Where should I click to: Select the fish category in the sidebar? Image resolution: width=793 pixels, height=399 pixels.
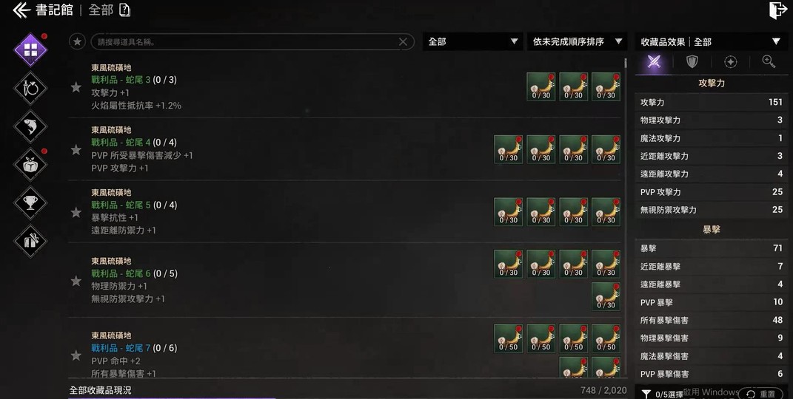pyautogui.click(x=30, y=126)
